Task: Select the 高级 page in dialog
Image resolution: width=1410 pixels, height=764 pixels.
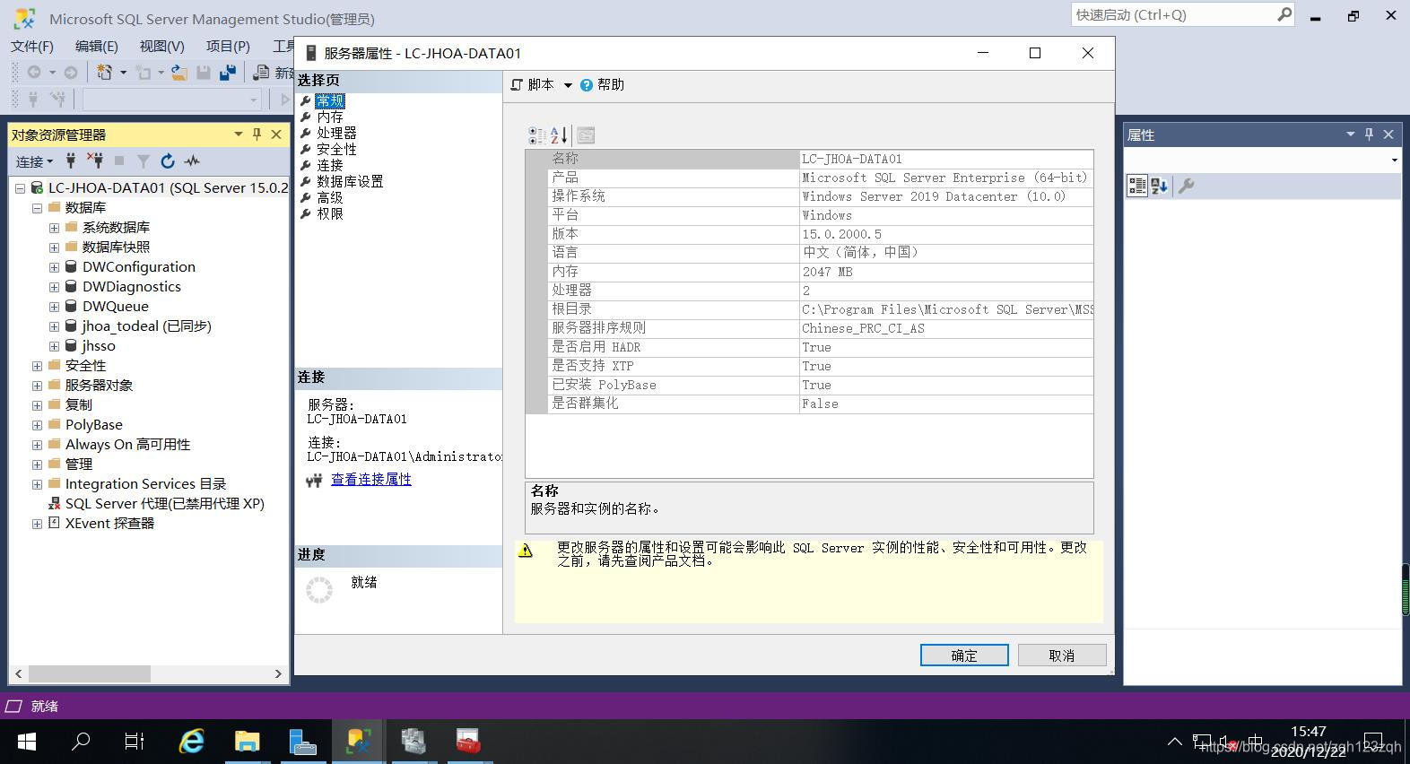Action: [330, 197]
